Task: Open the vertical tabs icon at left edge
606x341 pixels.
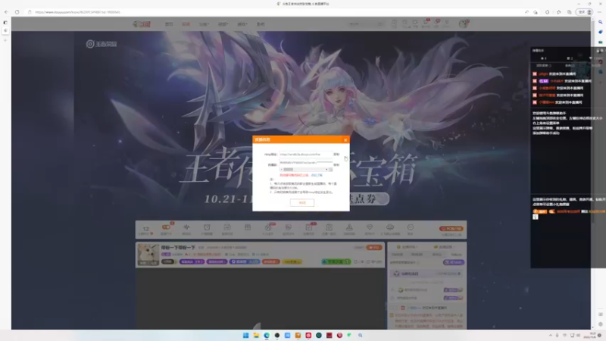Action: tap(5, 23)
